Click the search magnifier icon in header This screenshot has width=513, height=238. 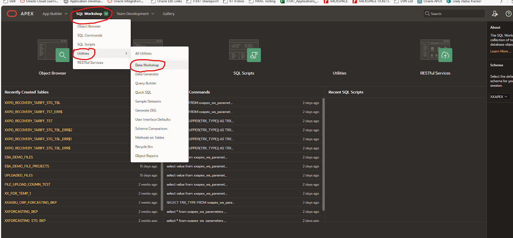click(427, 14)
